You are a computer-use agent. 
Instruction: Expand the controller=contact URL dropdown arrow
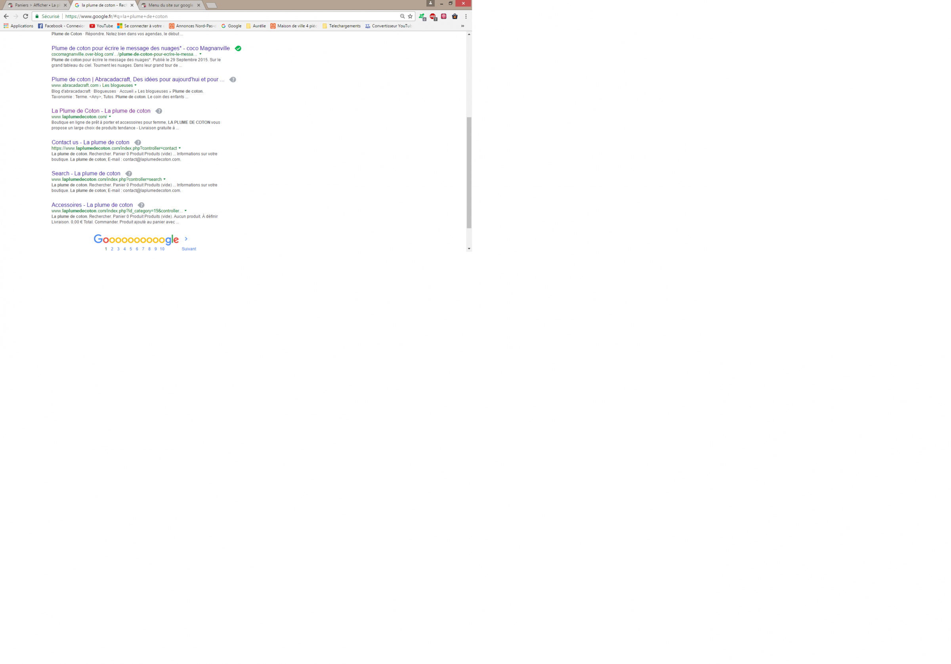point(180,148)
